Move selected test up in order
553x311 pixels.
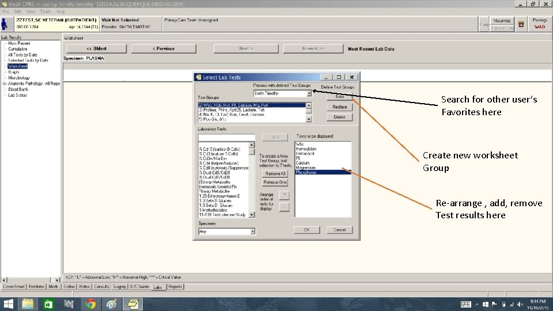click(x=284, y=195)
